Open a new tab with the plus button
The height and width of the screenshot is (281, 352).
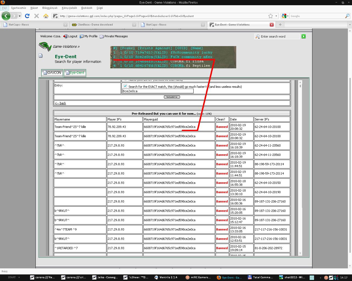(x=280, y=25)
